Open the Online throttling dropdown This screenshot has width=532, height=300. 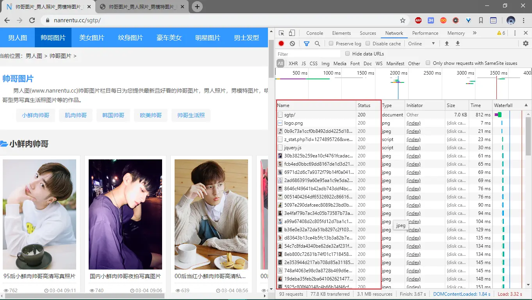click(421, 43)
